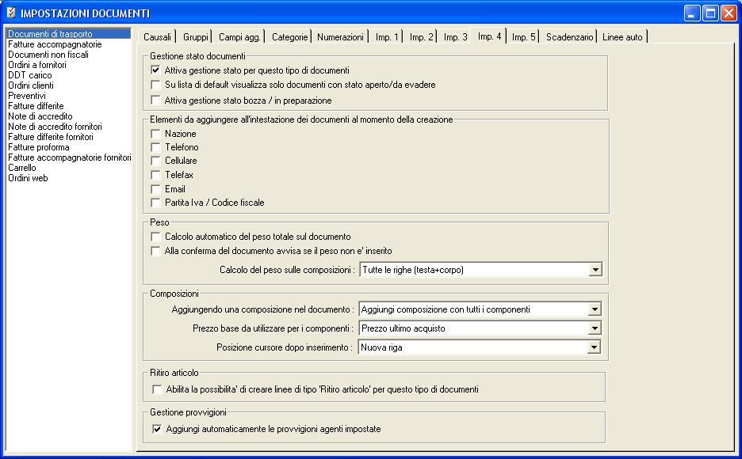Select 'Fatture accompagnatorie' in the list
The image size is (742, 459).
[x=69, y=44]
